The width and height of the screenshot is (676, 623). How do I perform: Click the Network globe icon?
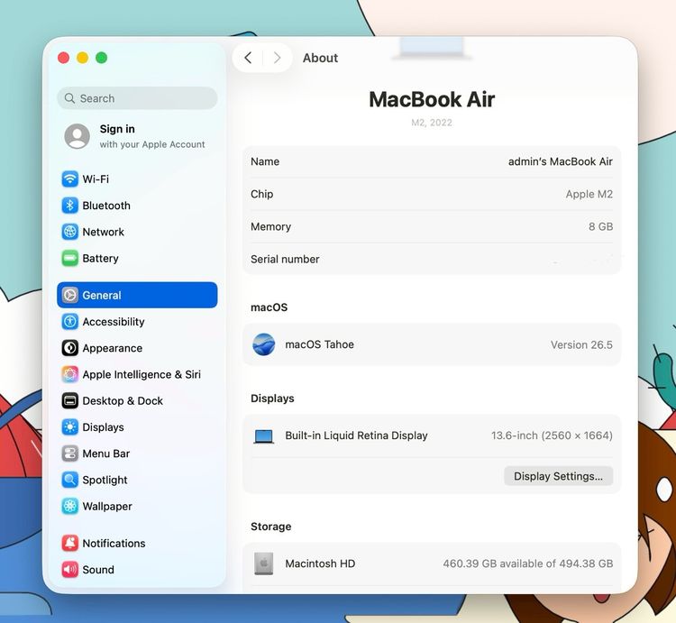69,232
